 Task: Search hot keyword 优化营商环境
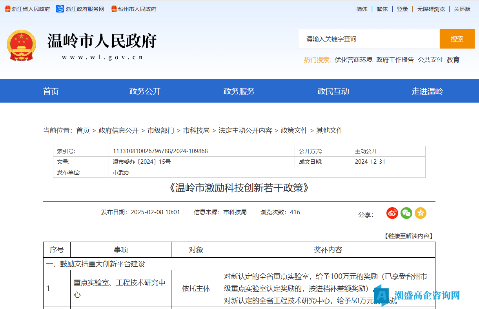click(x=353, y=60)
